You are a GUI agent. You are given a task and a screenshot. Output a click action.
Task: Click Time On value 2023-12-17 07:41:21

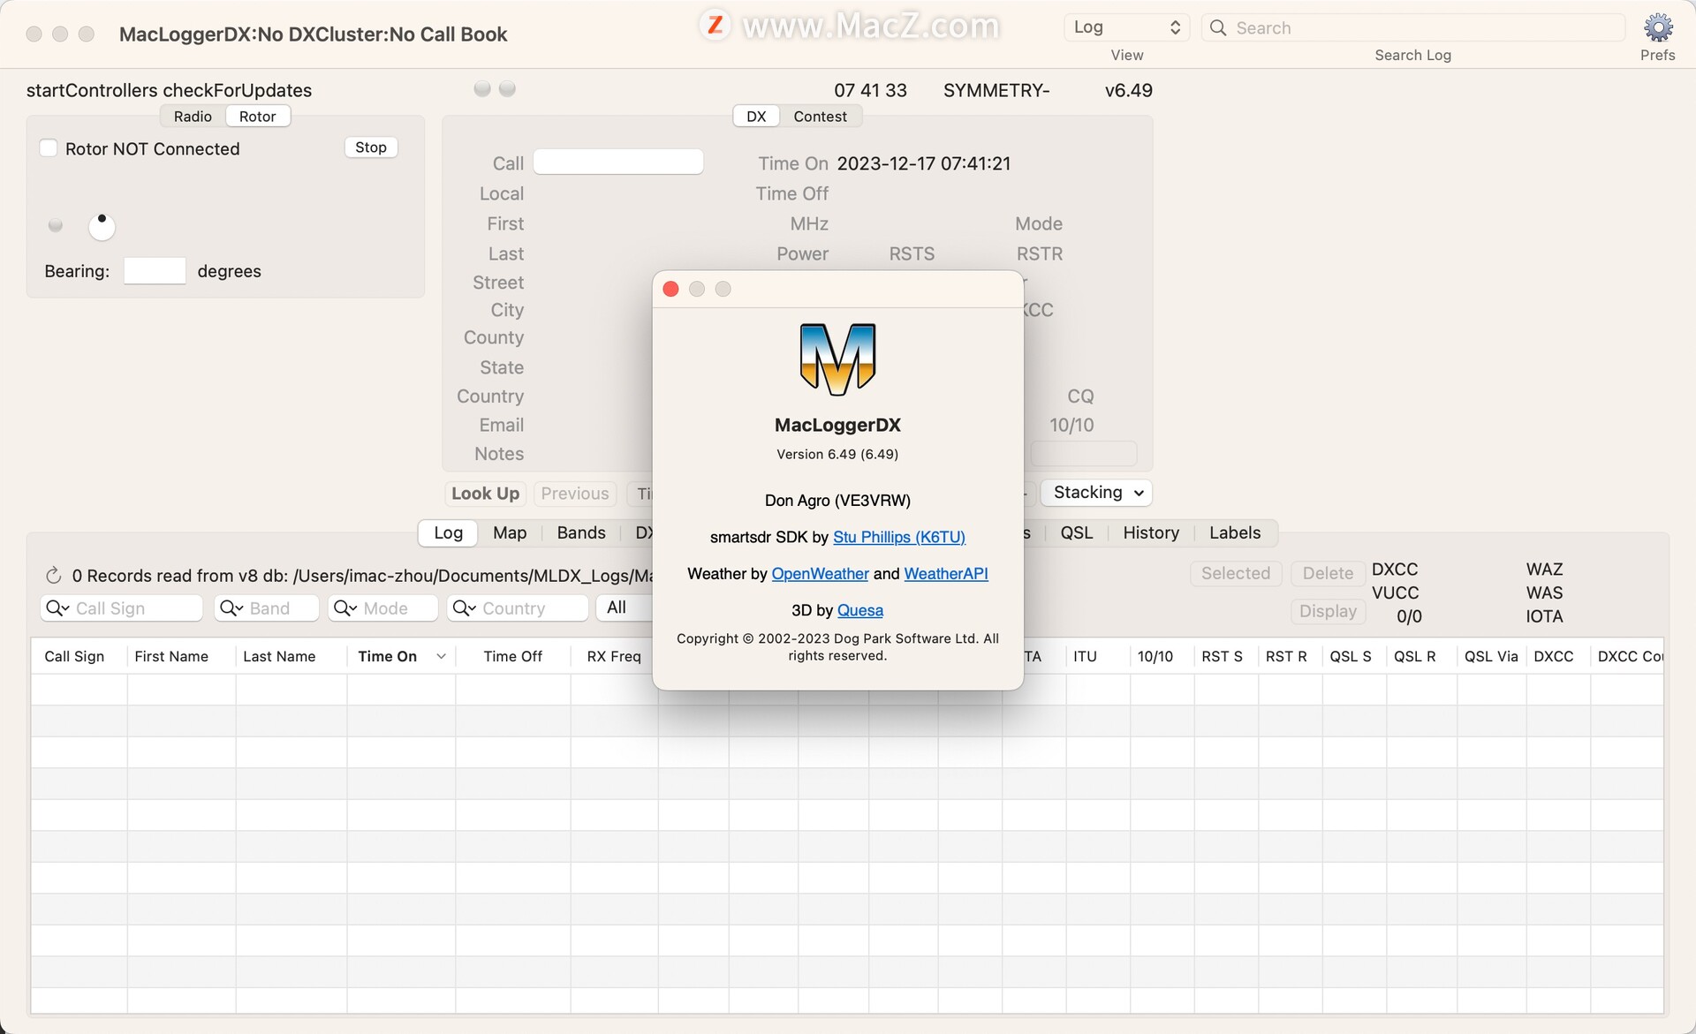click(924, 163)
